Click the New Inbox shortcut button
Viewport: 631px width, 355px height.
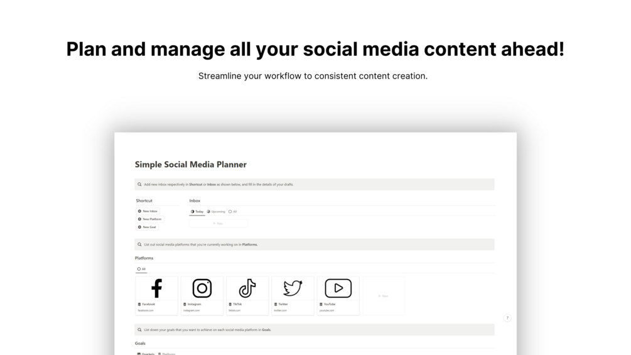[148, 211]
